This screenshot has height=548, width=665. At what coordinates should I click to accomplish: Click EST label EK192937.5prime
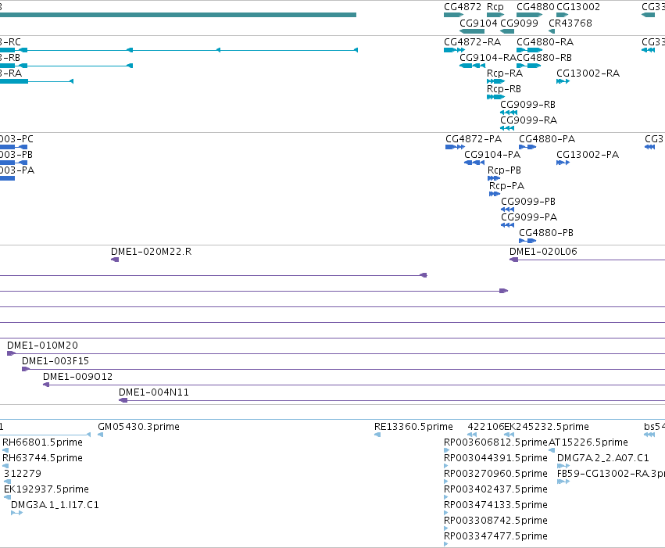click(46, 489)
